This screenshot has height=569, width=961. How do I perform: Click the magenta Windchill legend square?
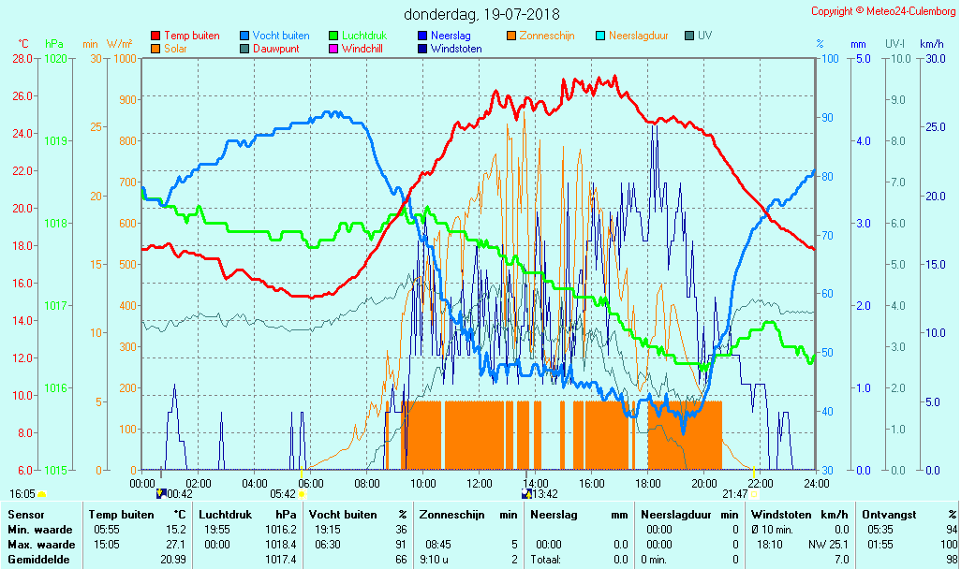point(333,49)
